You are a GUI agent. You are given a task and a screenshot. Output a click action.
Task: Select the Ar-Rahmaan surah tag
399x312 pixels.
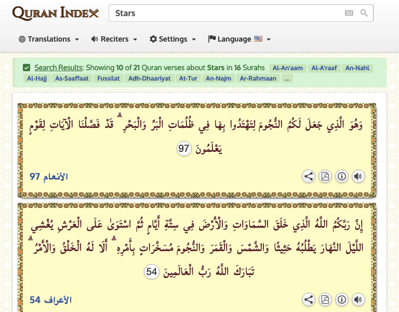pyautogui.click(x=258, y=79)
